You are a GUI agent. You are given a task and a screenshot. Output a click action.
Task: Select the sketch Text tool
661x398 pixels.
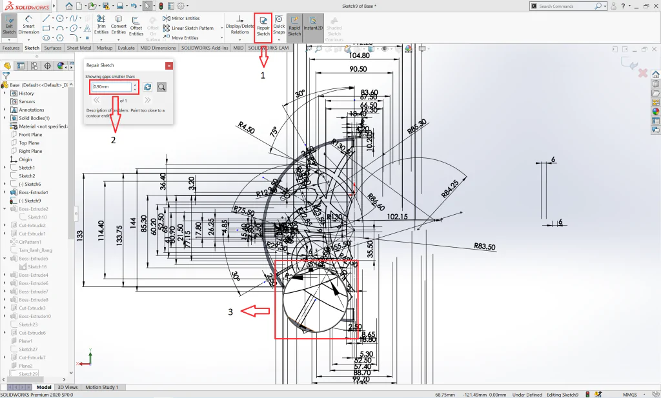click(x=87, y=28)
